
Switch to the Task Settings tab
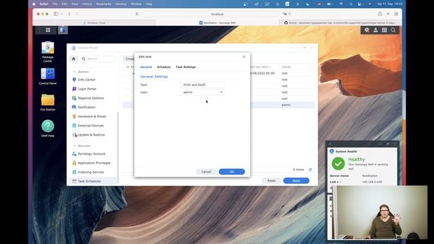[x=185, y=67]
